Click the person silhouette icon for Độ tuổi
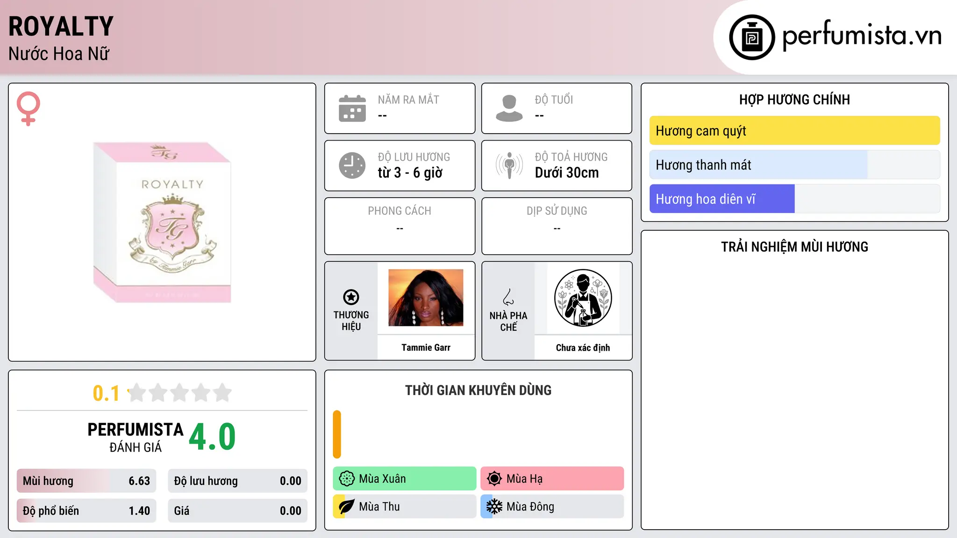Viewport: 957px width, 538px height. pos(509,108)
